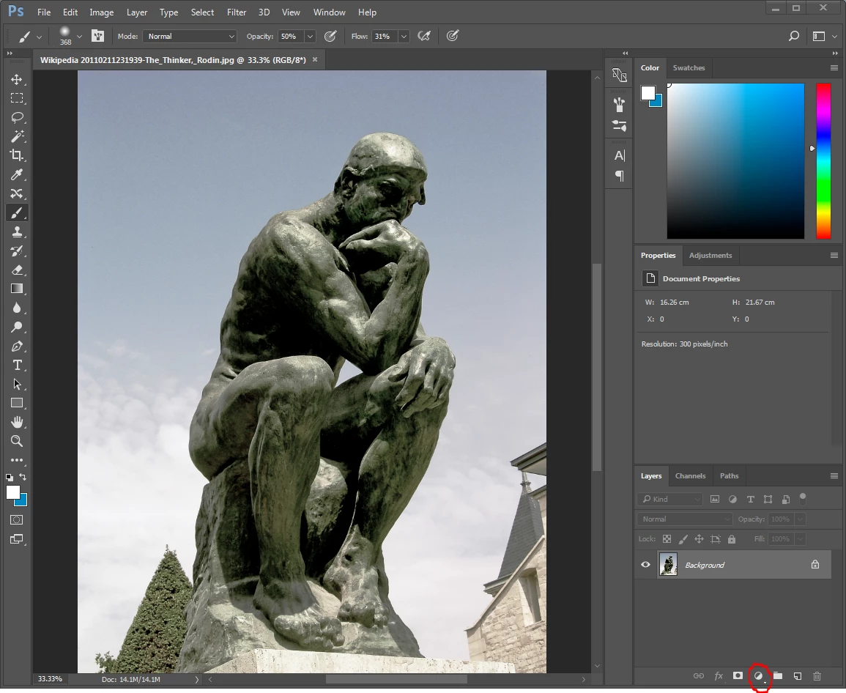Viewport: 846px width, 693px height.
Task: Add a layer mask
Action: tap(738, 675)
